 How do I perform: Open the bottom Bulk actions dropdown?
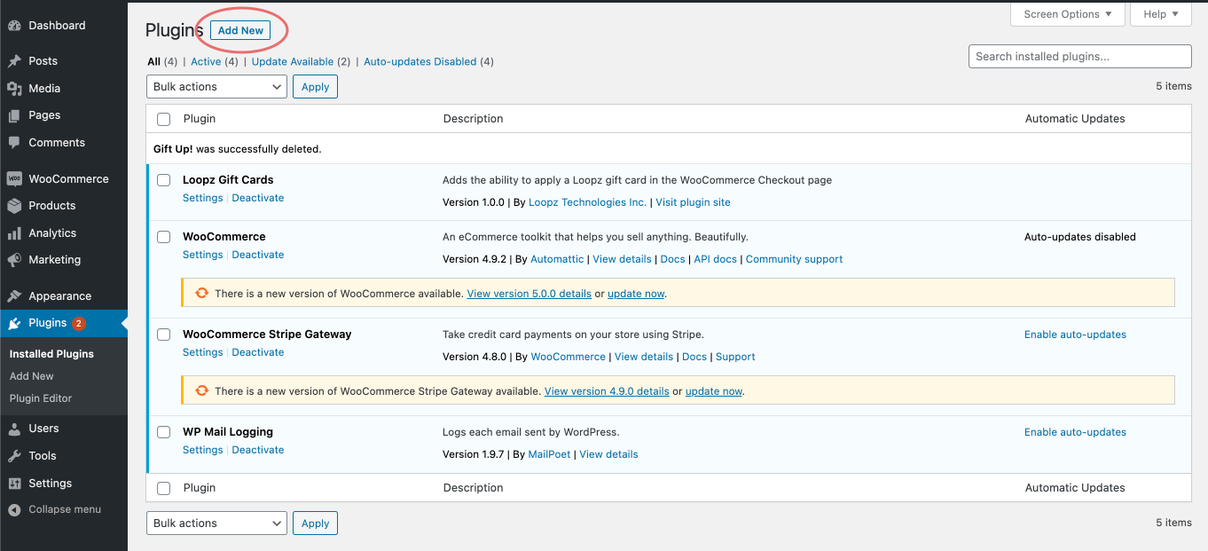216,523
